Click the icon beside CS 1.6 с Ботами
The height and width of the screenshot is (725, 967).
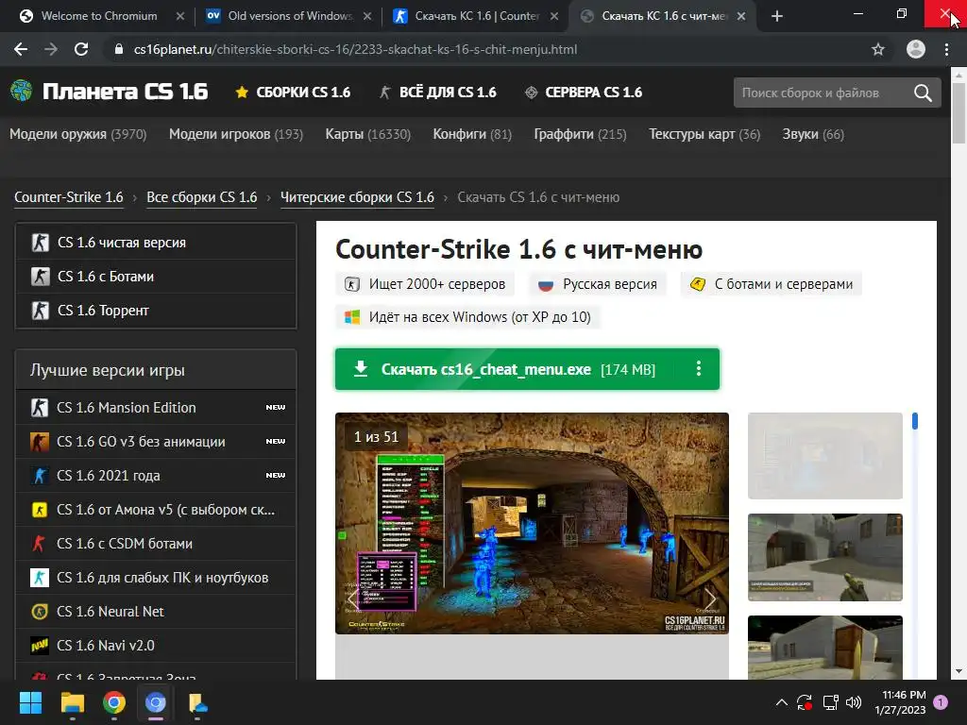tap(40, 277)
